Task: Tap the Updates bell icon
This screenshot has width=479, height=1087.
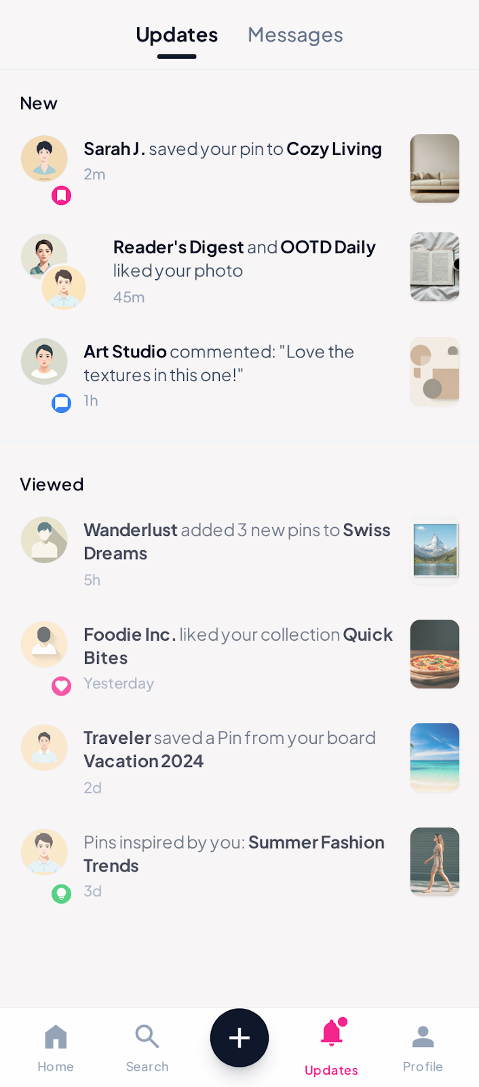Action: (x=332, y=1034)
